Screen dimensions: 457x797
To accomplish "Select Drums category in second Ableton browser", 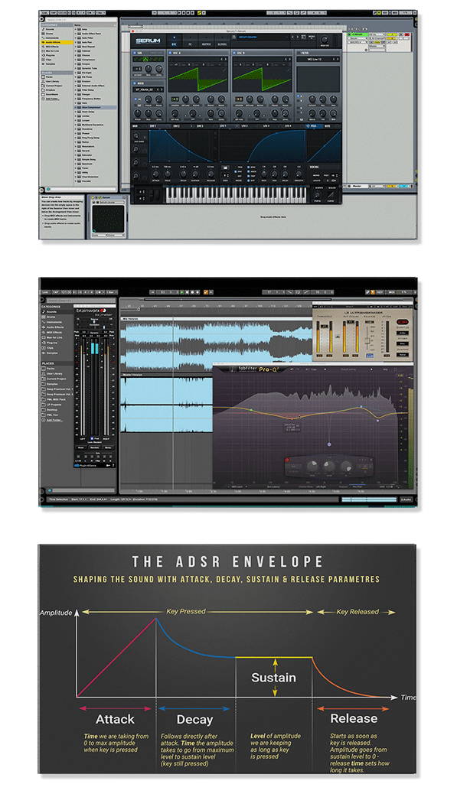I will pyautogui.click(x=51, y=317).
